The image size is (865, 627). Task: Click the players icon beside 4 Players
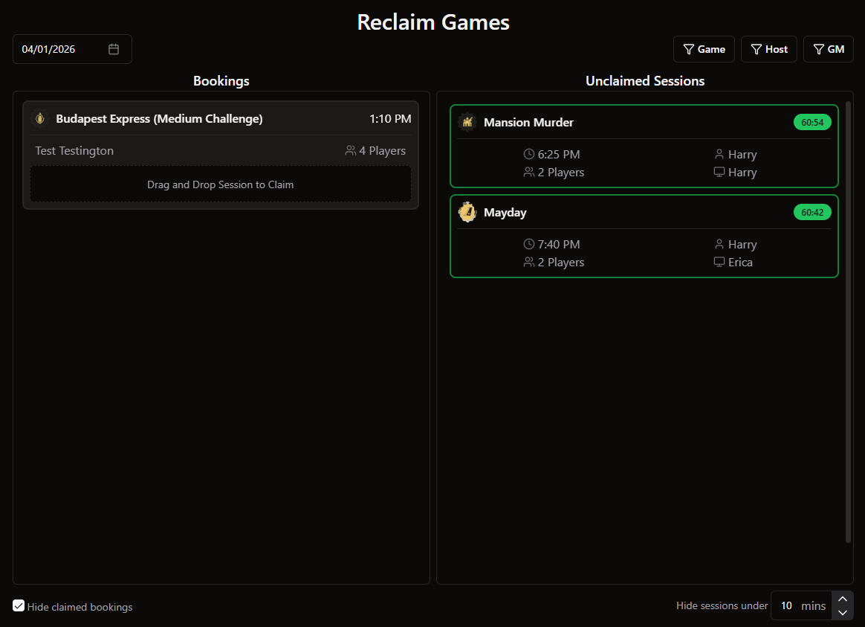[351, 151]
